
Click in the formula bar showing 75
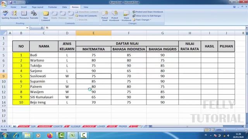pos(145,28)
